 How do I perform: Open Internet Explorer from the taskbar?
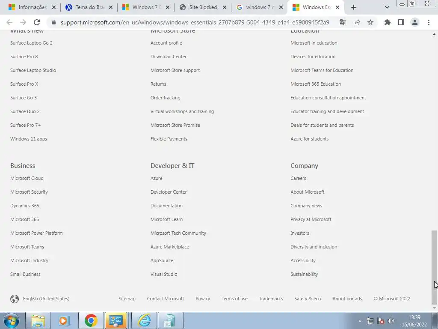pos(145,320)
